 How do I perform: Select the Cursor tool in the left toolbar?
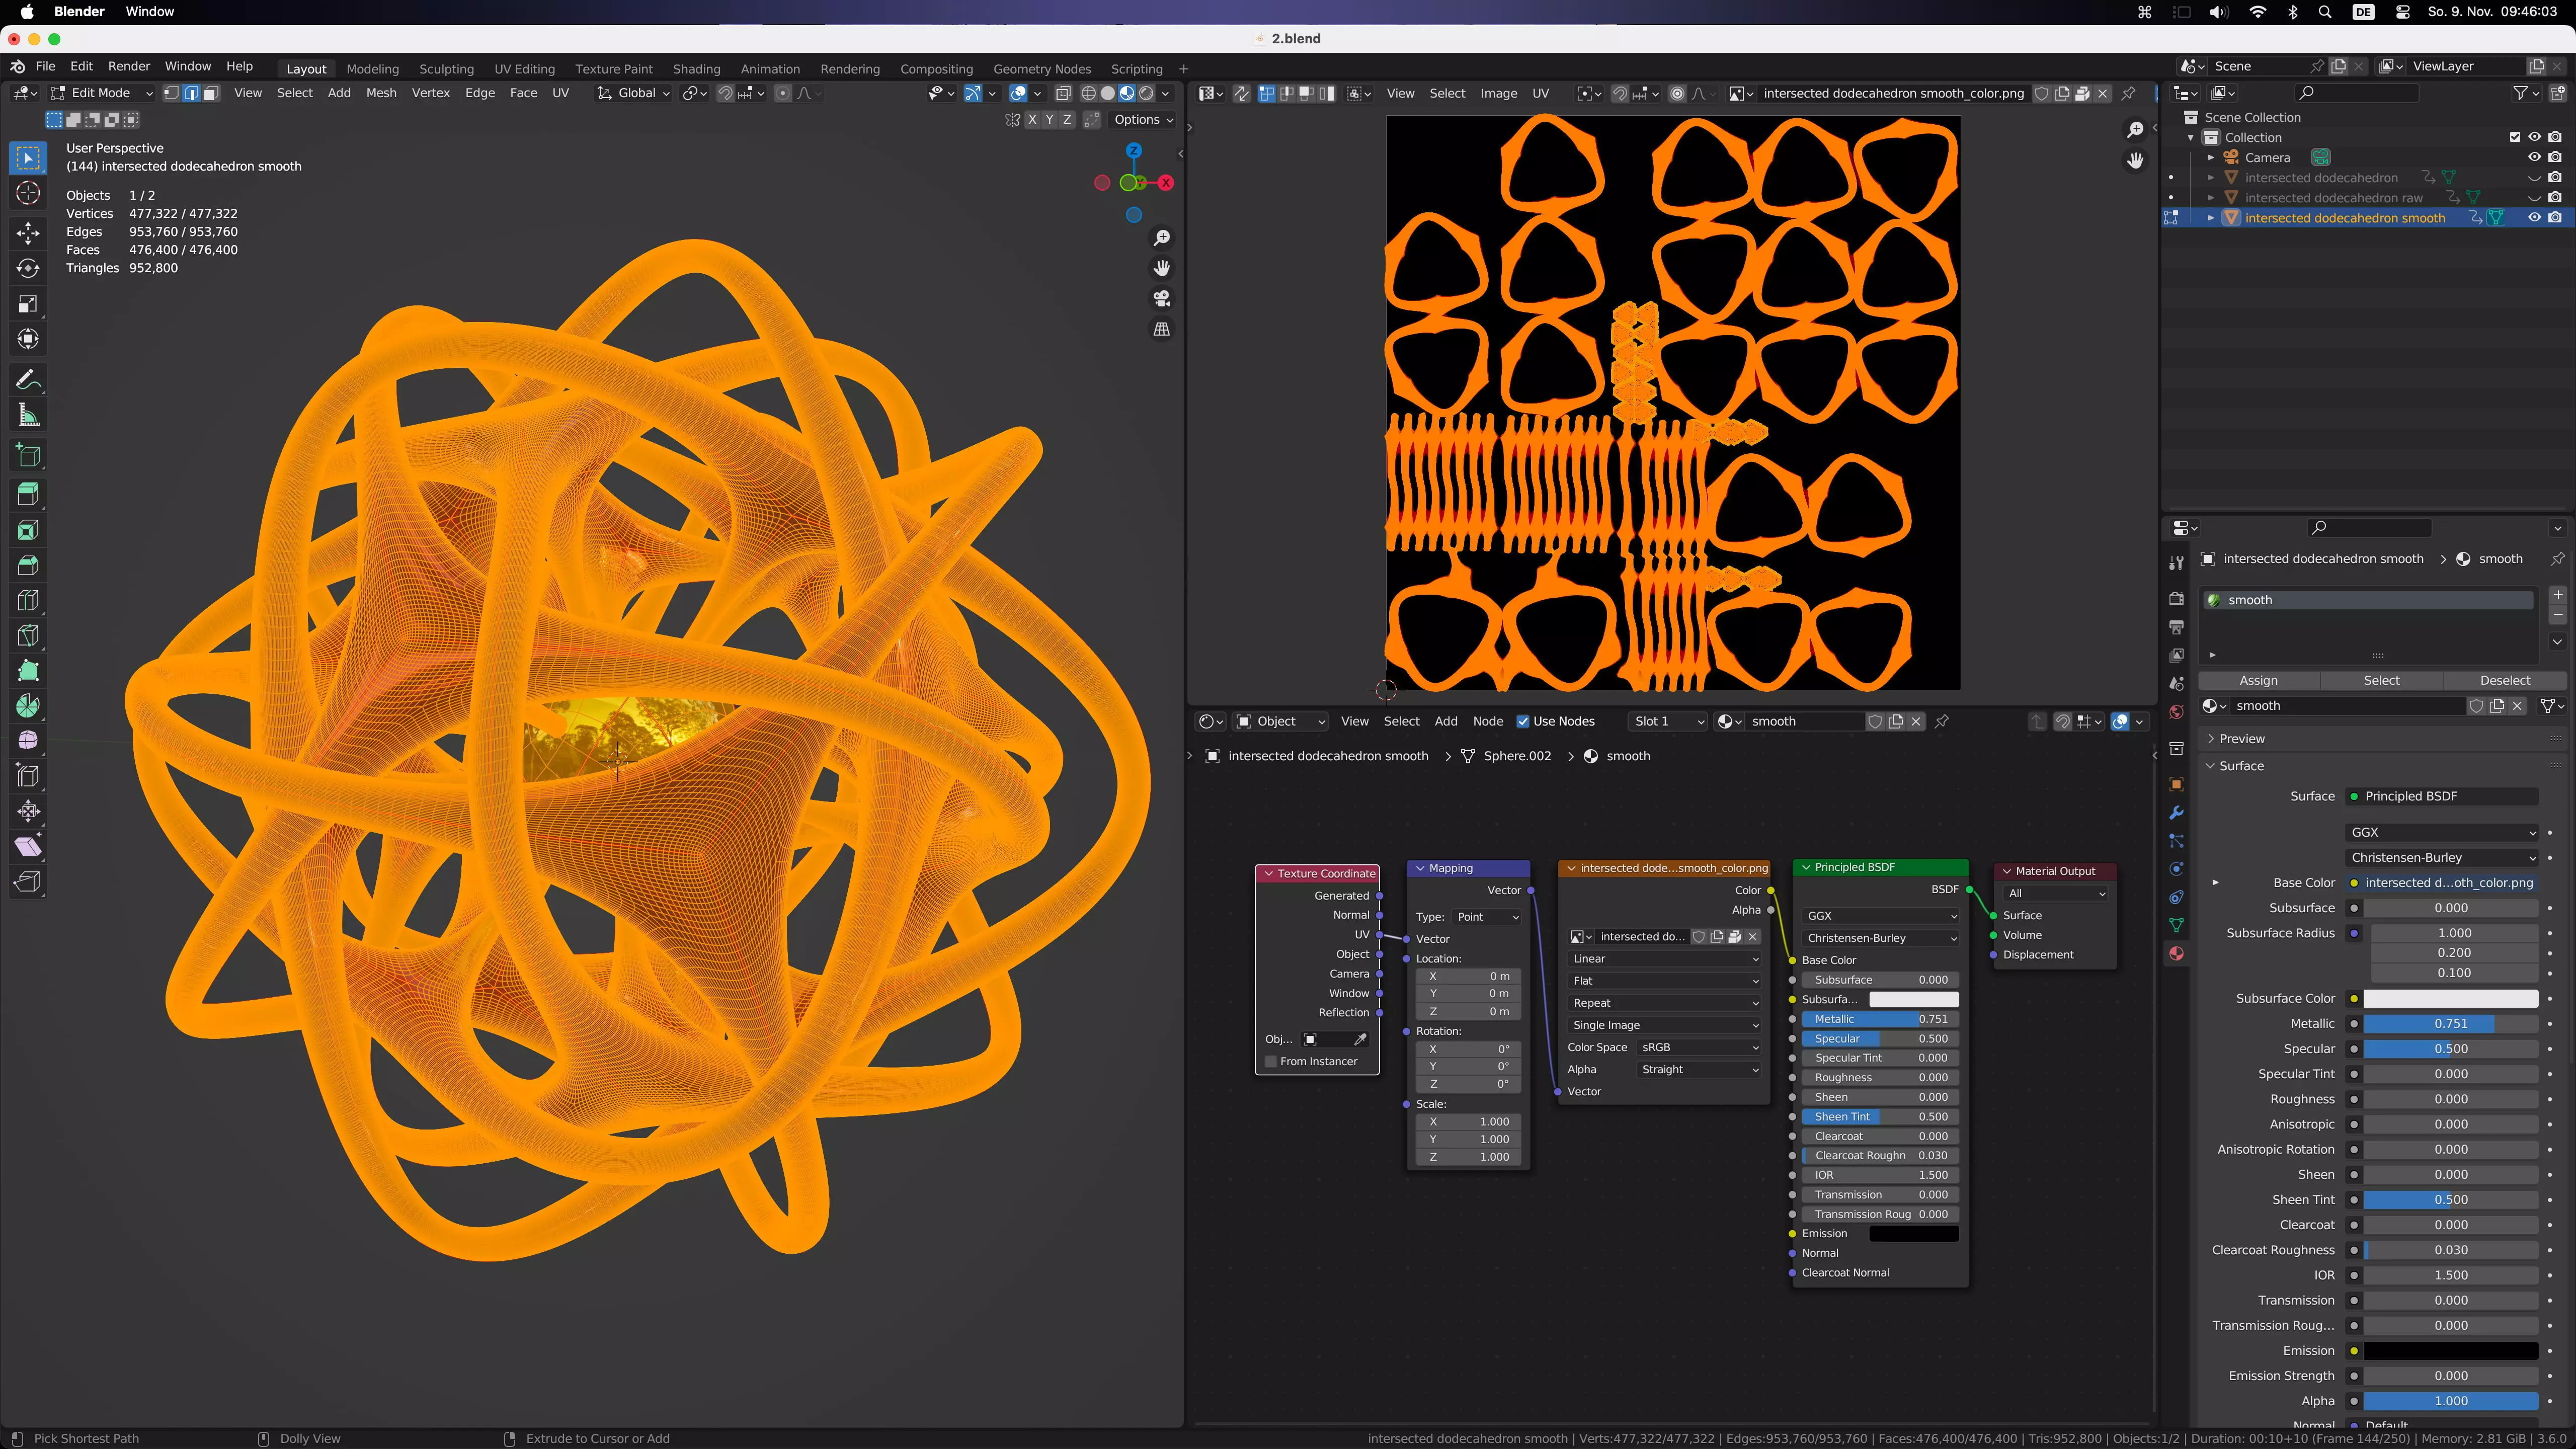click(x=28, y=193)
